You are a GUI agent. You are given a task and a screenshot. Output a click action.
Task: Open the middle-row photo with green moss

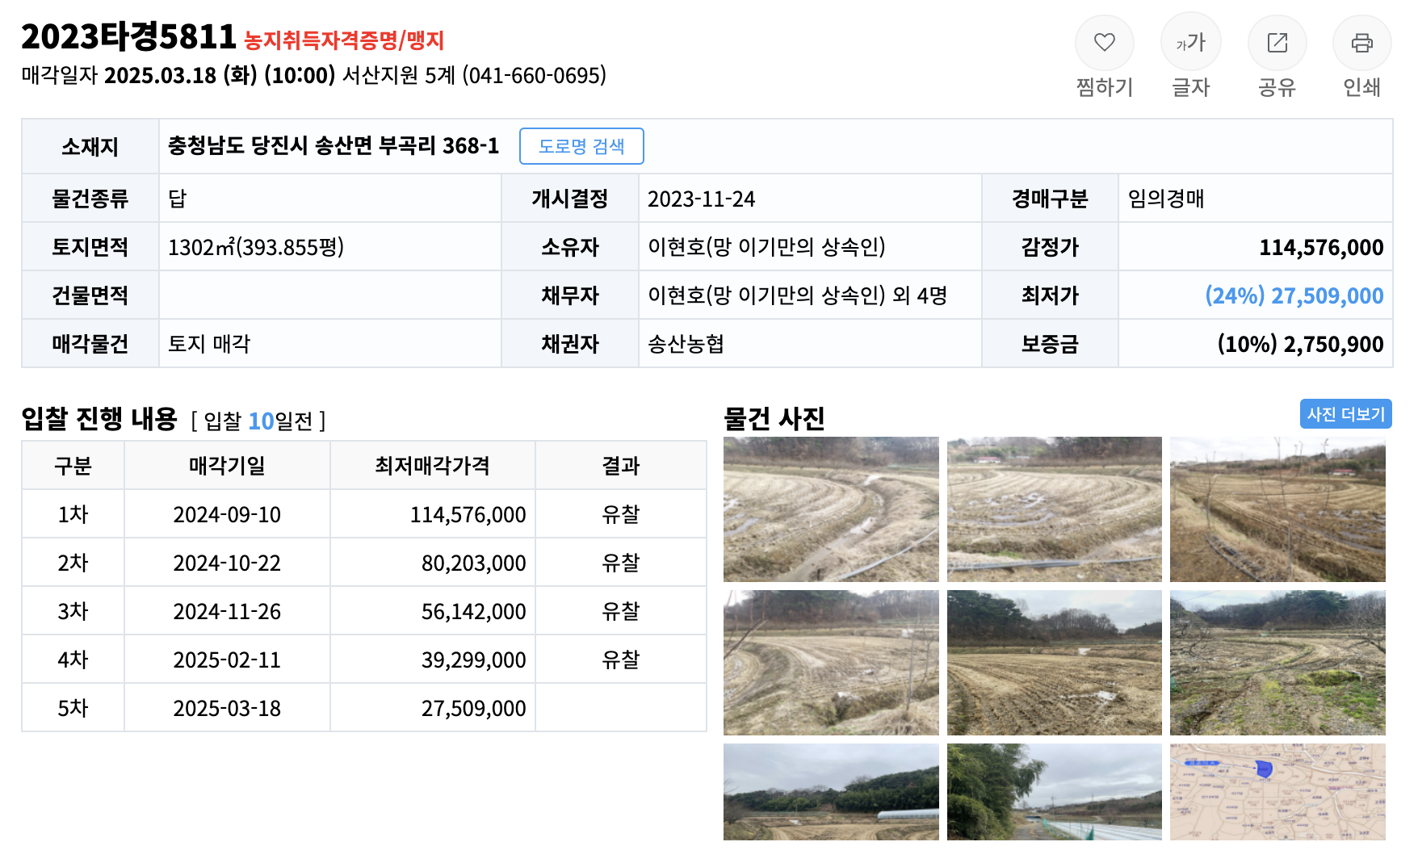coord(1277,663)
